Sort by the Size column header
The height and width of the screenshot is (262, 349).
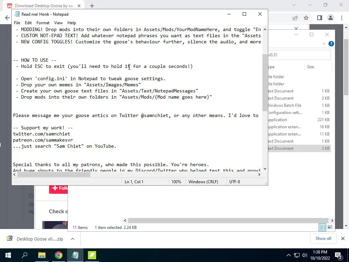click(x=318, y=67)
